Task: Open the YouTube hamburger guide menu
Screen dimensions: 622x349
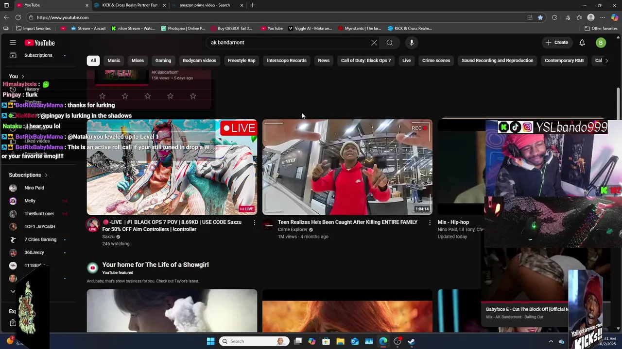Action: coord(13,43)
